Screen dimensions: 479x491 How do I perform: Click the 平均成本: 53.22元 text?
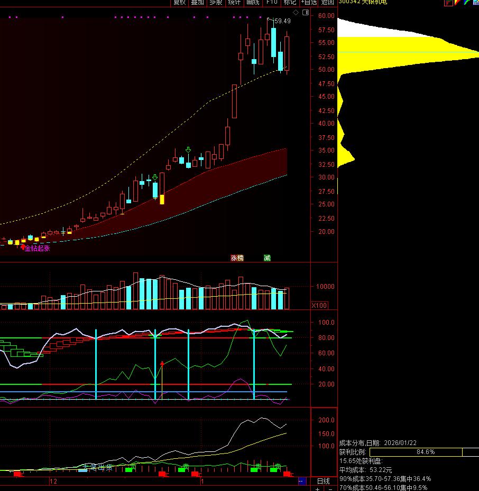365,470
